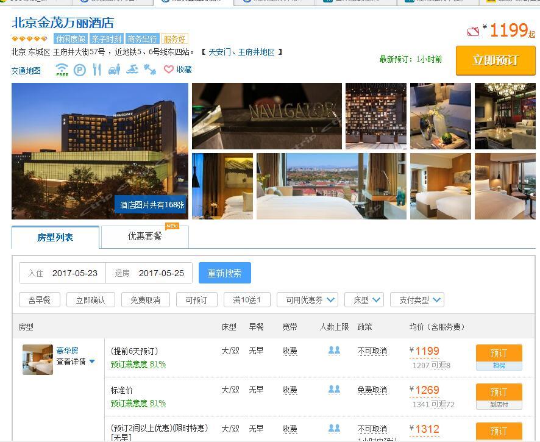This screenshot has width=540, height=442.
Task: Click the 服务好 tag
Action: (x=174, y=39)
